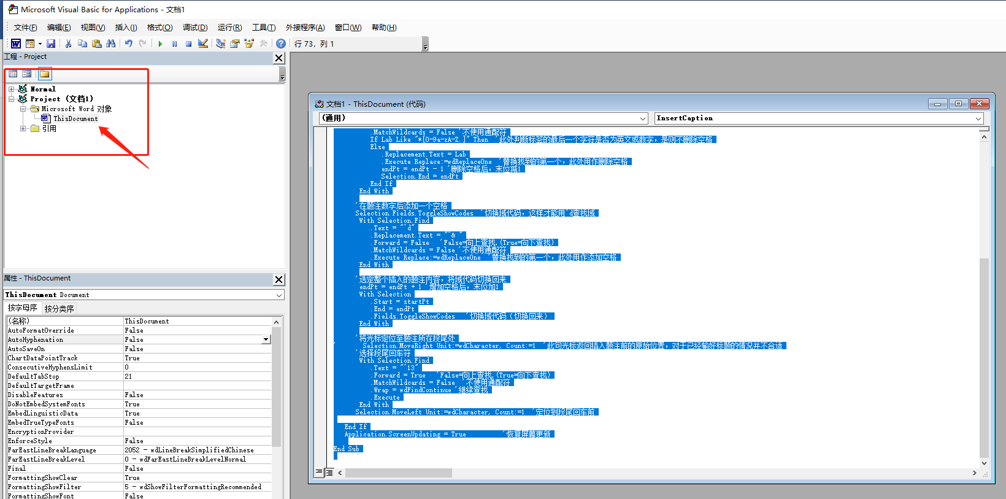Click the (名称) property value ThisDocument
This screenshot has height=499, width=1006.
coord(198,321)
